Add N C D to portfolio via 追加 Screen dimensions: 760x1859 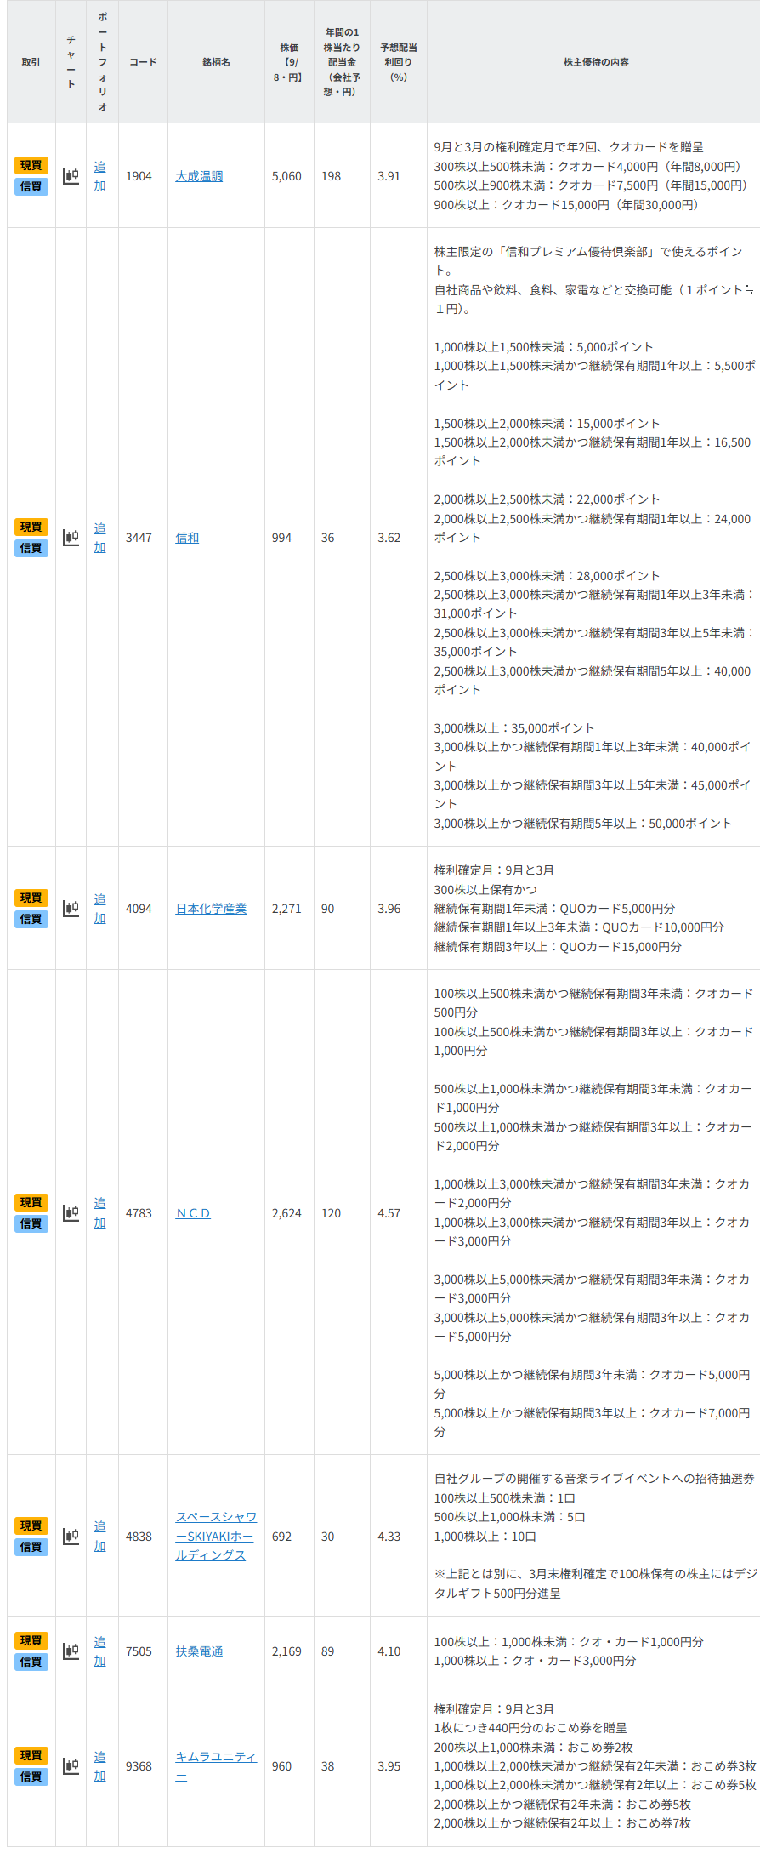click(x=100, y=1212)
